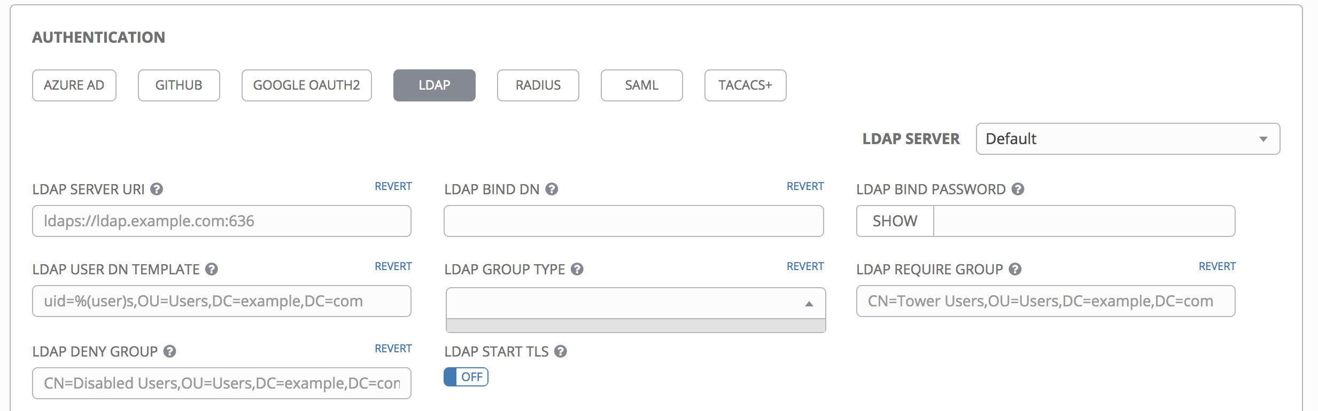Open help for LDAP SERVER URI
The height and width of the screenshot is (411, 1318).
tap(157, 188)
